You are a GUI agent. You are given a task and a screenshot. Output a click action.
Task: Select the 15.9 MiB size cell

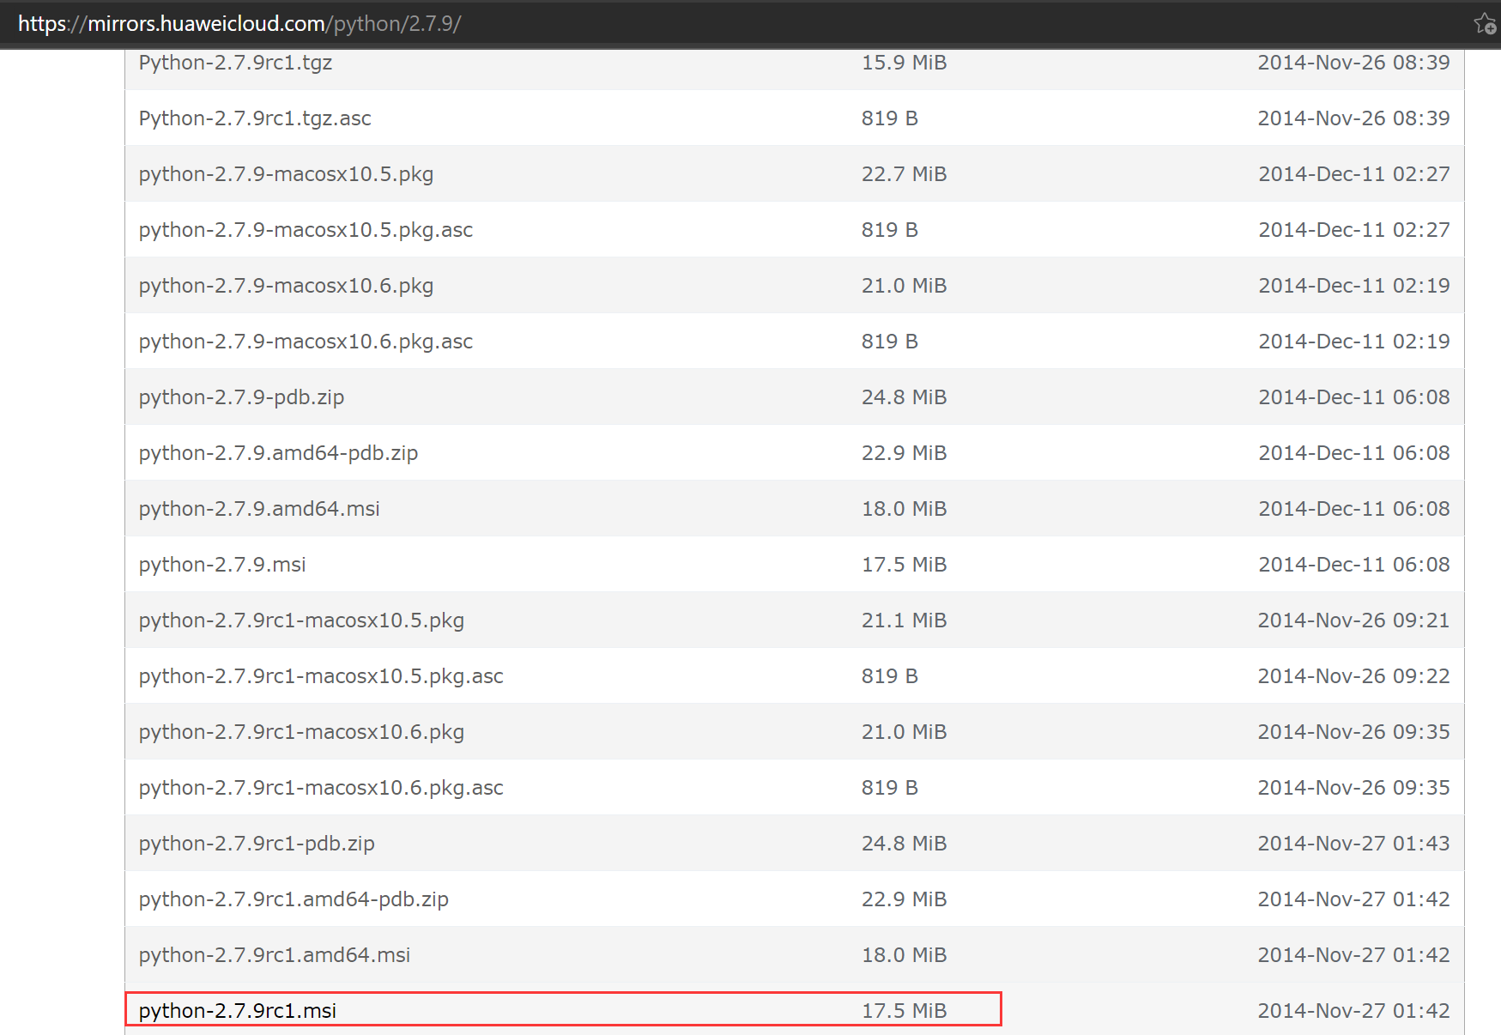(904, 63)
